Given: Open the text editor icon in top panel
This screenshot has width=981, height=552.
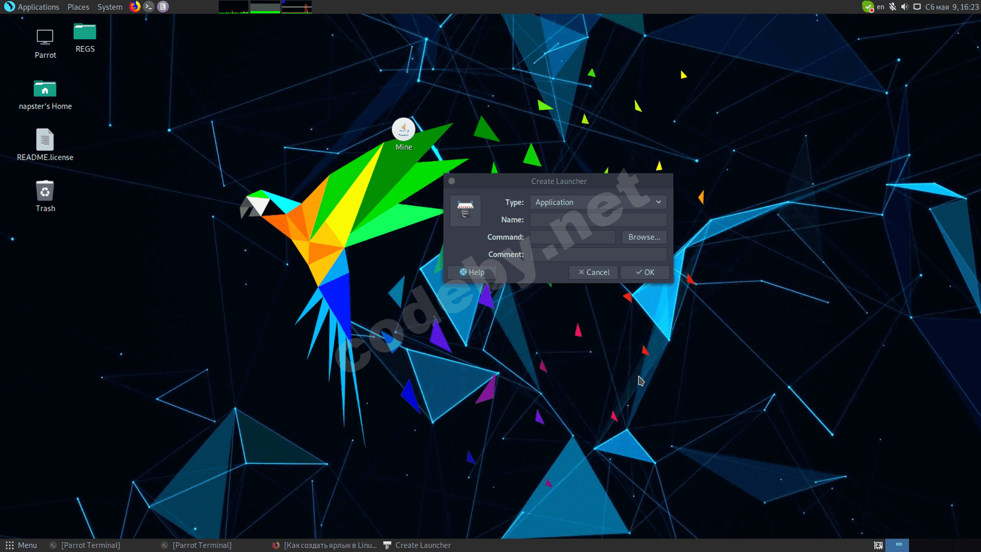Looking at the screenshot, I should [162, 7].
